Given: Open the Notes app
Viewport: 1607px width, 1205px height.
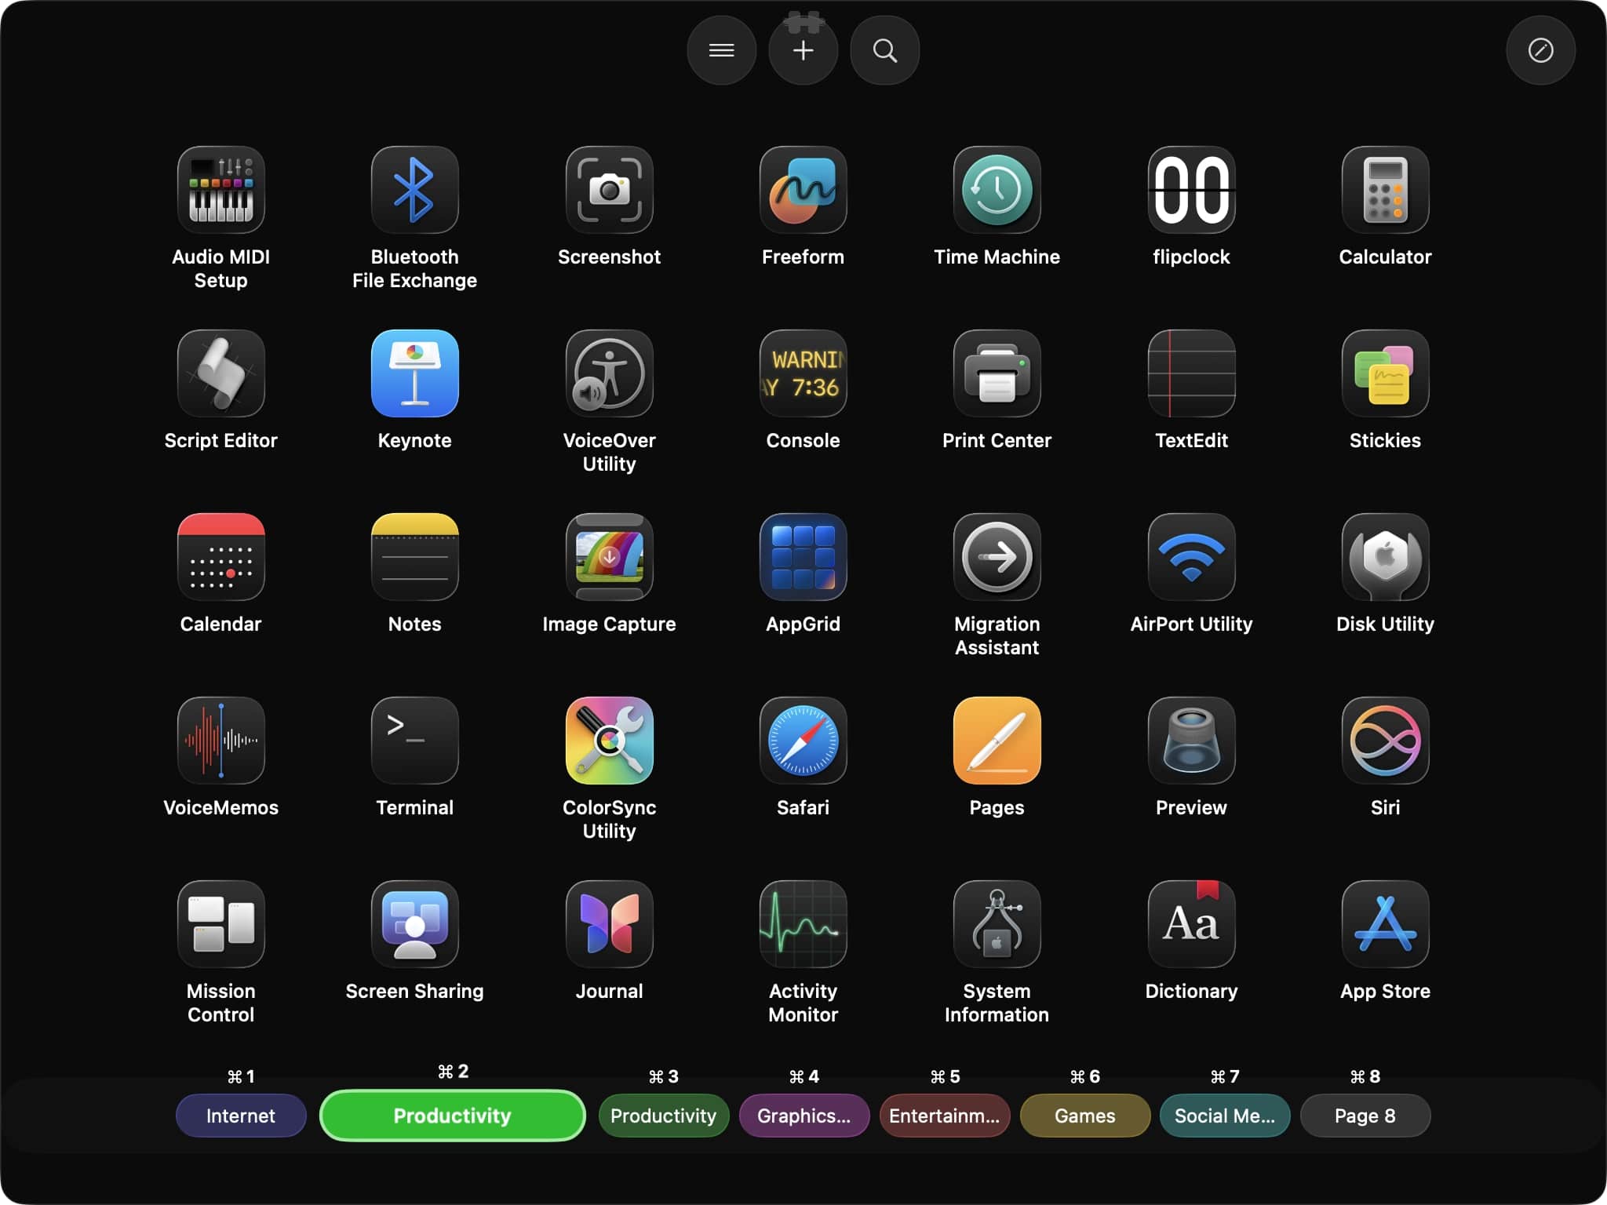Looking at the screenshot, I should (414, 557).
